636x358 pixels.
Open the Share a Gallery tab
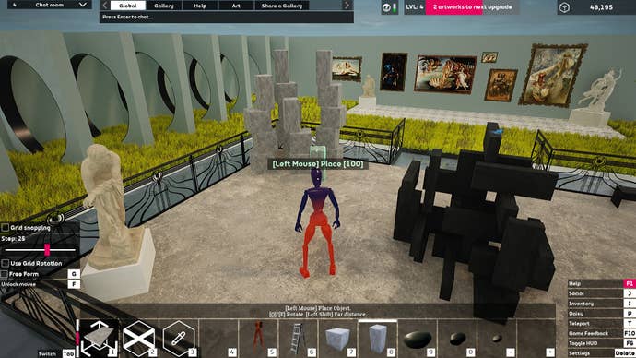pyautogui.click(x=282, y=6)
